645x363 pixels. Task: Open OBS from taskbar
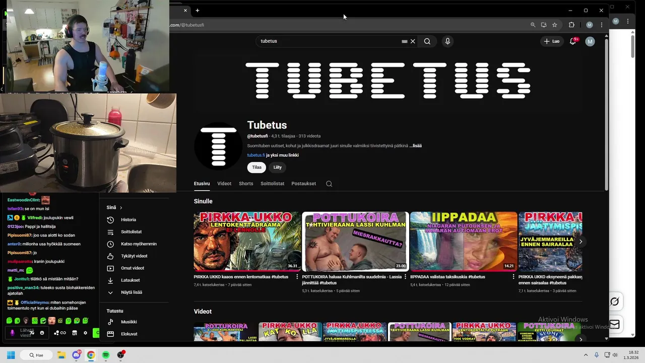(x=120, y=355)
